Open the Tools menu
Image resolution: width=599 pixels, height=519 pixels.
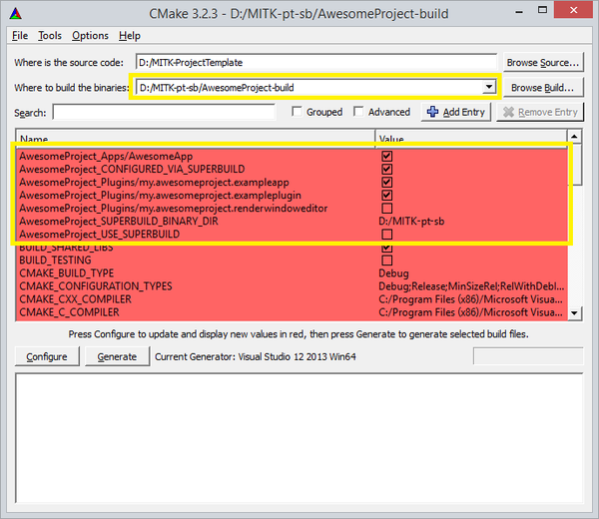pos(50,36)
